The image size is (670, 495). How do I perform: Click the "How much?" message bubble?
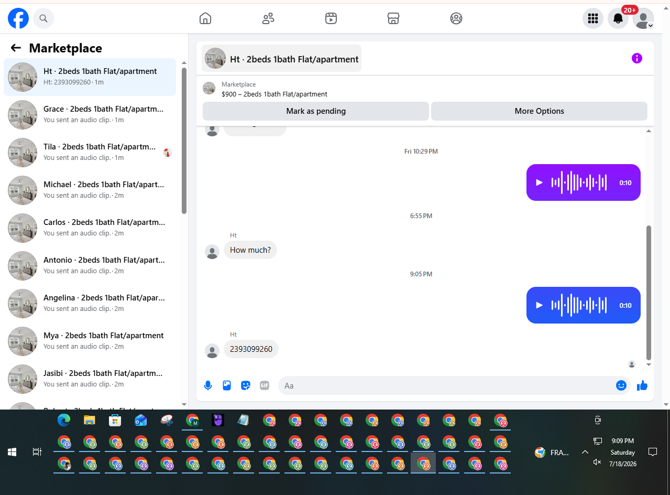click(250, 250)
